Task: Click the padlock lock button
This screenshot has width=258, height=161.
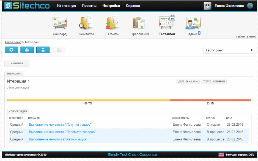Action: click(43, 50)
